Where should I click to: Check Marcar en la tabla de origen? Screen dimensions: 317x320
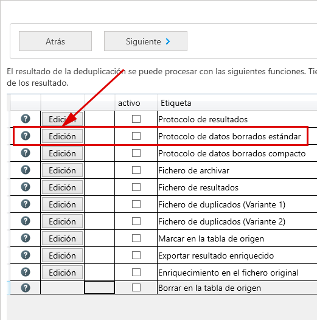click(136, 238)
